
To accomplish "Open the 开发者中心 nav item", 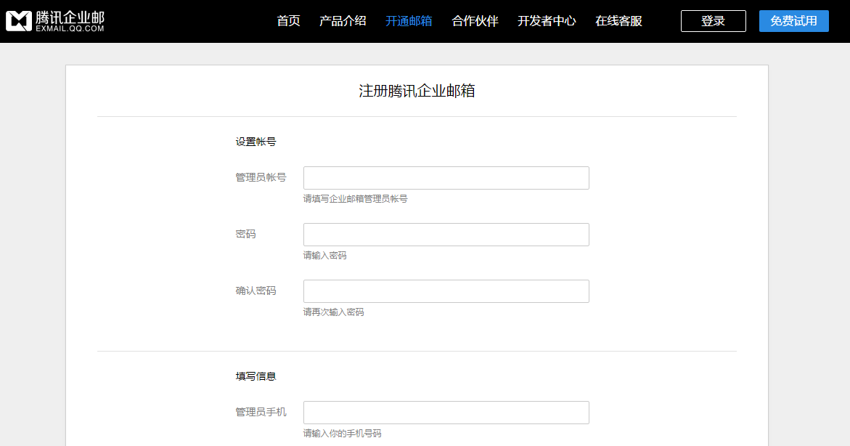I will pos(547,21).
